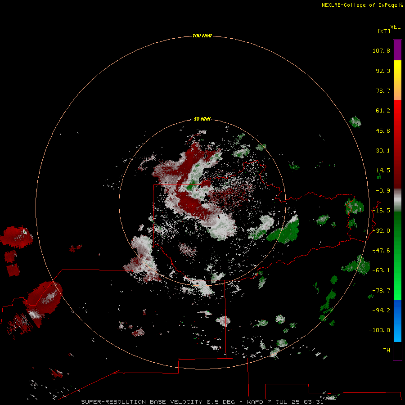Screen dimensions: 405x405
Task: Click the TH legend label
Action: [387, 351]
